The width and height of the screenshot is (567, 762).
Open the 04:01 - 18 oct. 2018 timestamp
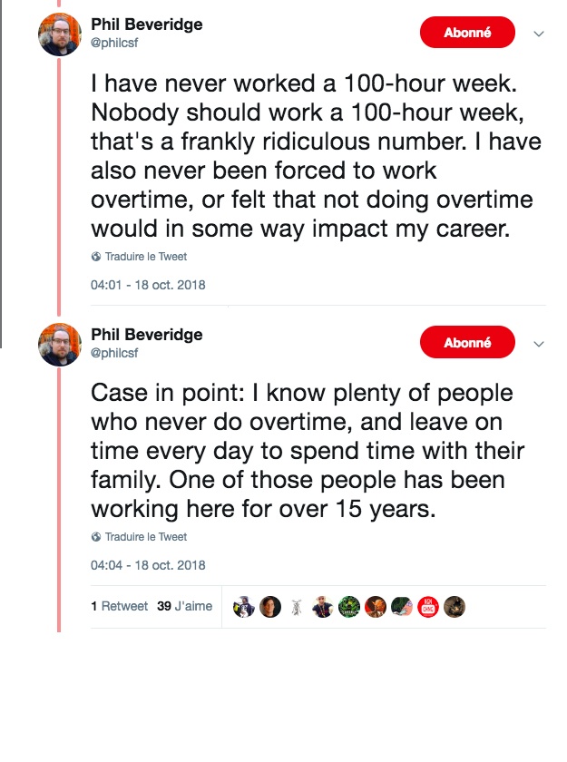[148, 285]
